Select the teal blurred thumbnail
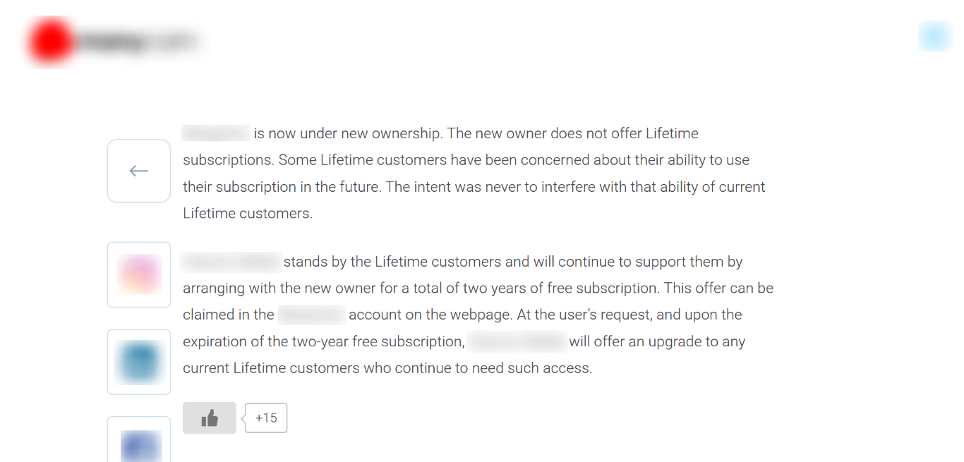Viewport: 964px width, 462px height. pos(139,362)
